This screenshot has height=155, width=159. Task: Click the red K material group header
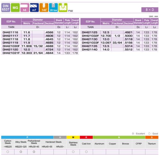[86, 137]
